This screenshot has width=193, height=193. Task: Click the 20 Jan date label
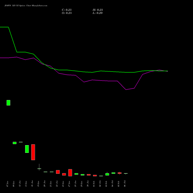(44, 184)
